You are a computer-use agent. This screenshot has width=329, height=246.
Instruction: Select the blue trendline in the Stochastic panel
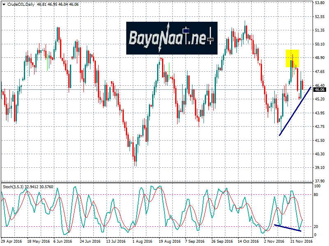coord(287,228)
